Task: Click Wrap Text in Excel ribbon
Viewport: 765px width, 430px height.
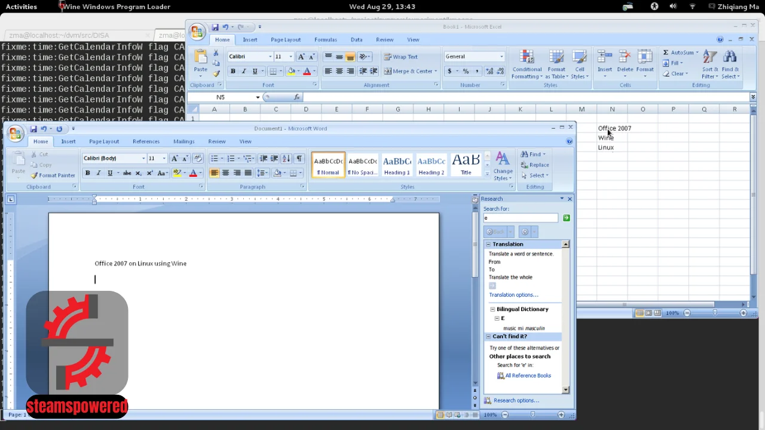Action: coord(400,57)
